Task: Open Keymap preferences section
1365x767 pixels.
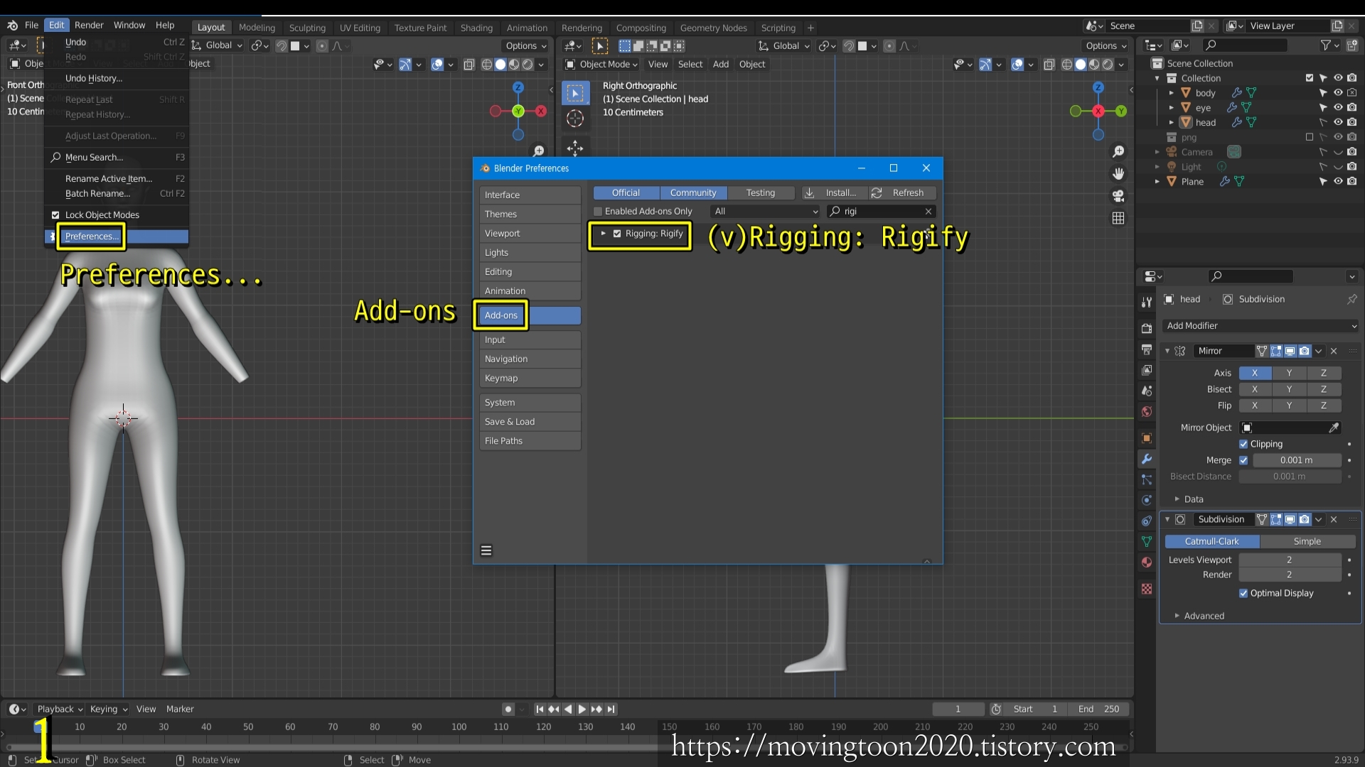Action: click(530, 379)
